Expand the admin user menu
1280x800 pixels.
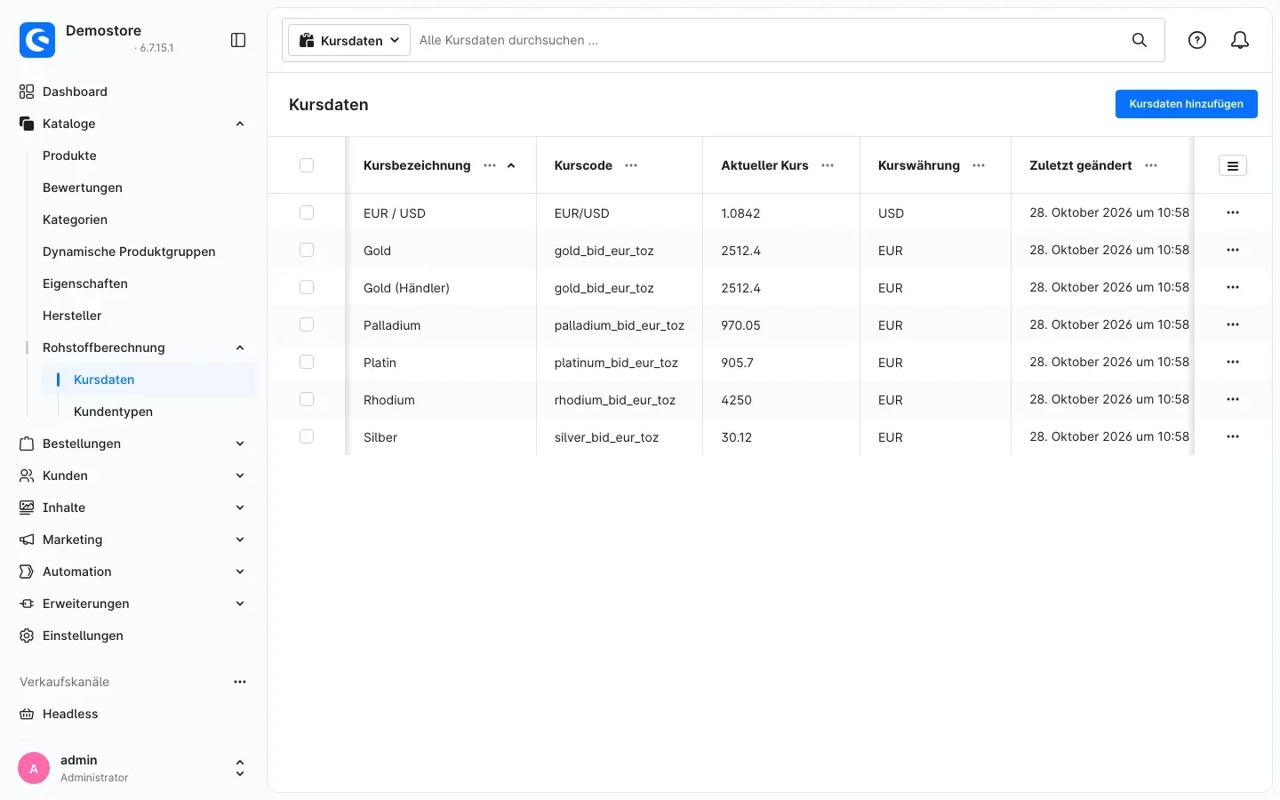pyautogui.click(x=239, y=768)
